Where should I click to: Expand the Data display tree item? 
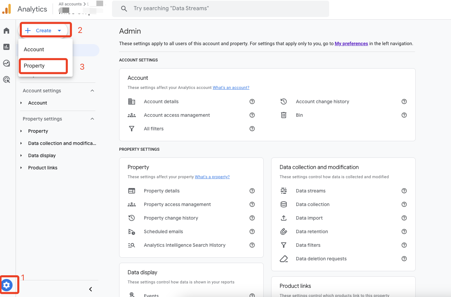tap(21, 155)
